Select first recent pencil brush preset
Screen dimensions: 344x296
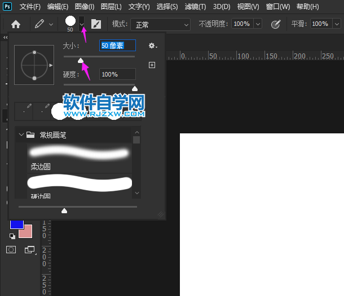(x=24, y=111)
